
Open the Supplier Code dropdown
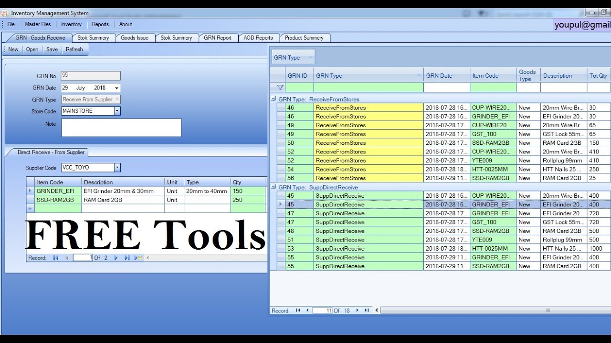[x=117, y=168]
